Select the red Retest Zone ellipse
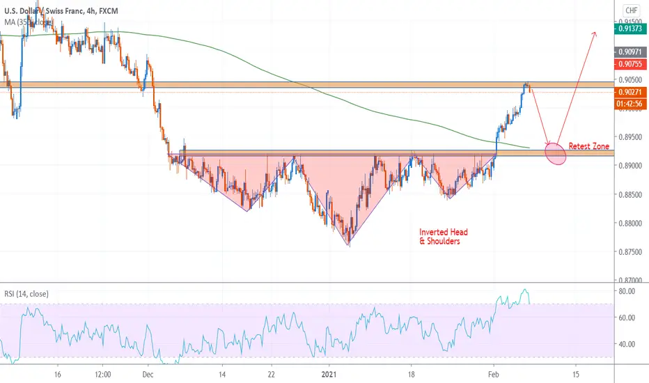The width and height of the screenshot is (649, 383). 556,153
